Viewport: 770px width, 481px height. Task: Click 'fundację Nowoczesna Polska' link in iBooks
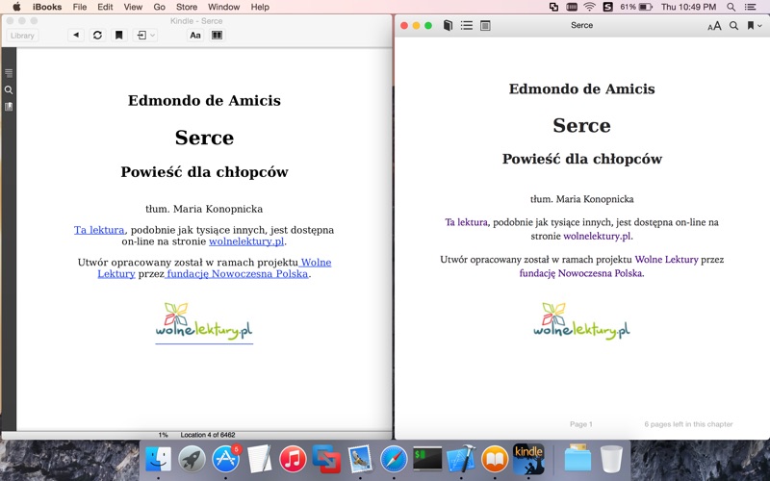click(x=580, y=273)
